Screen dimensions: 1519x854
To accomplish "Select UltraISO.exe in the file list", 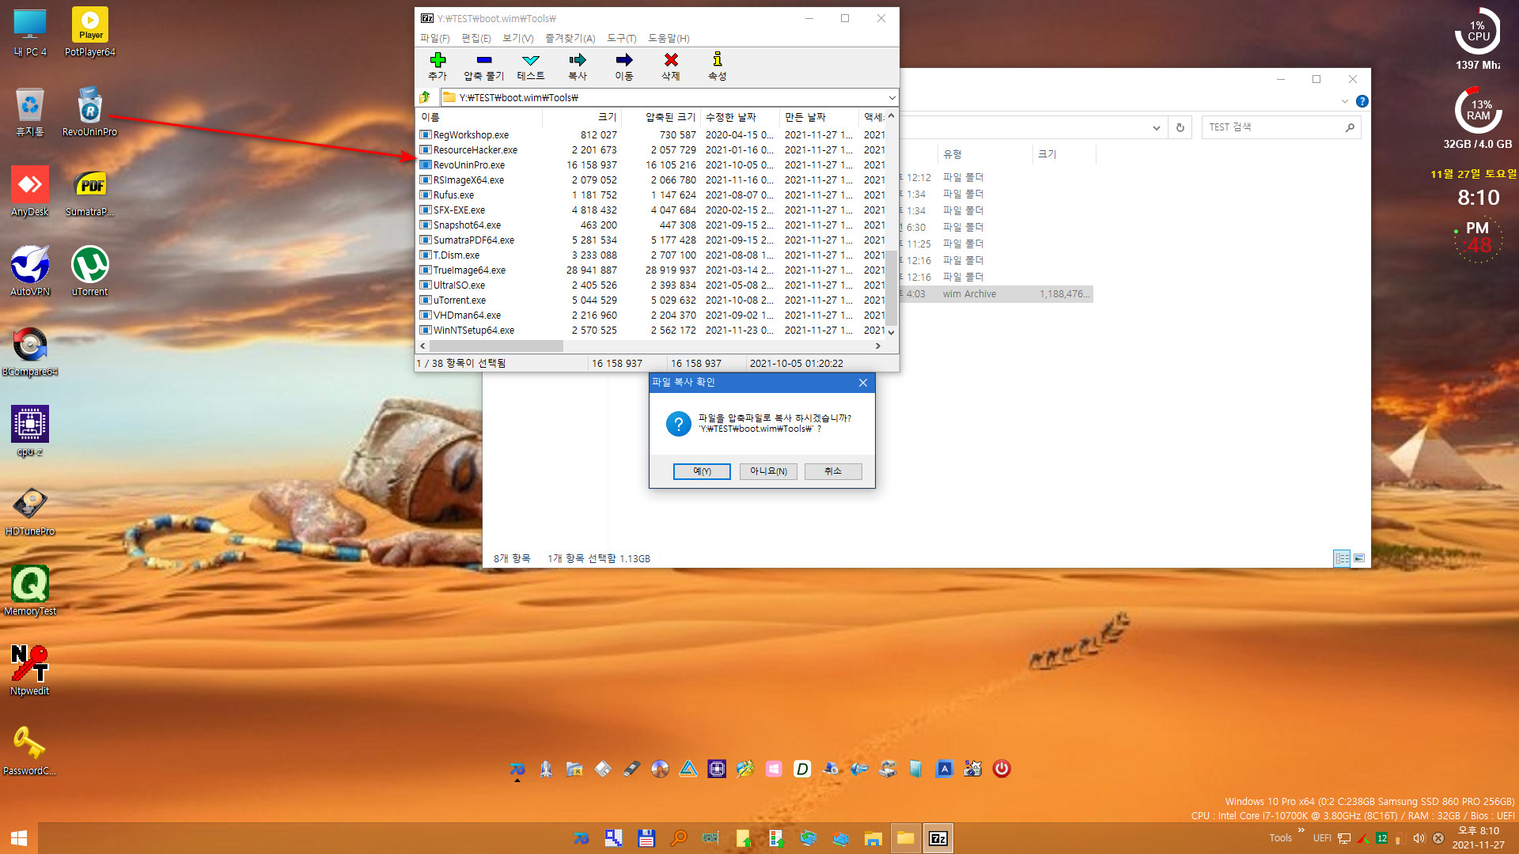I will pos(459,285).
